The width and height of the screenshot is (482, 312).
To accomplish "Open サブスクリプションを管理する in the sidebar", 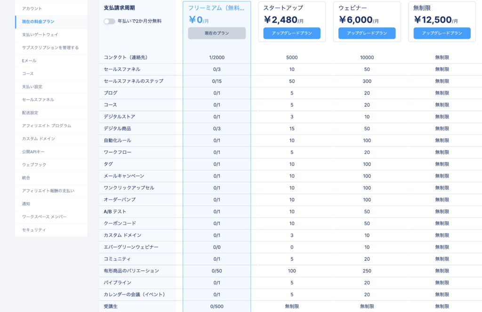I will pyautogui.click(x=50, y=47).
